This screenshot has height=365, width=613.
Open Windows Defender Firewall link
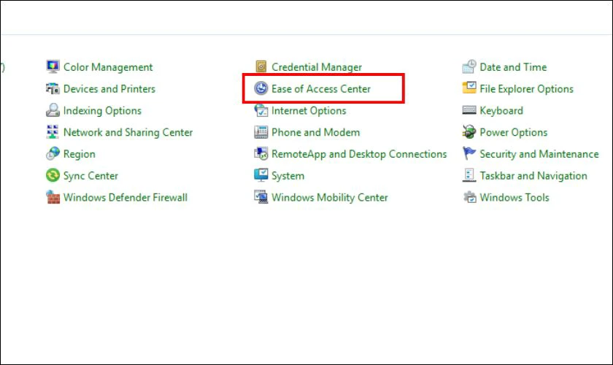(x=125, y=198)
